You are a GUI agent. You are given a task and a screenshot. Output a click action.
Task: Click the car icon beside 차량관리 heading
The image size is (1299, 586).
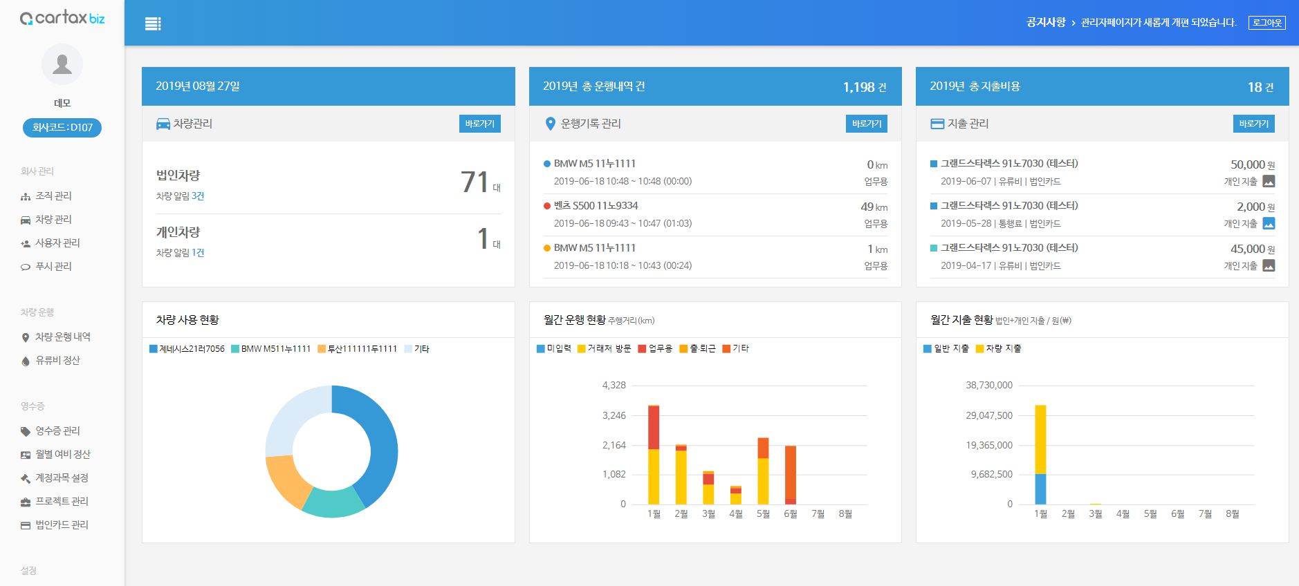click(163, 124)
